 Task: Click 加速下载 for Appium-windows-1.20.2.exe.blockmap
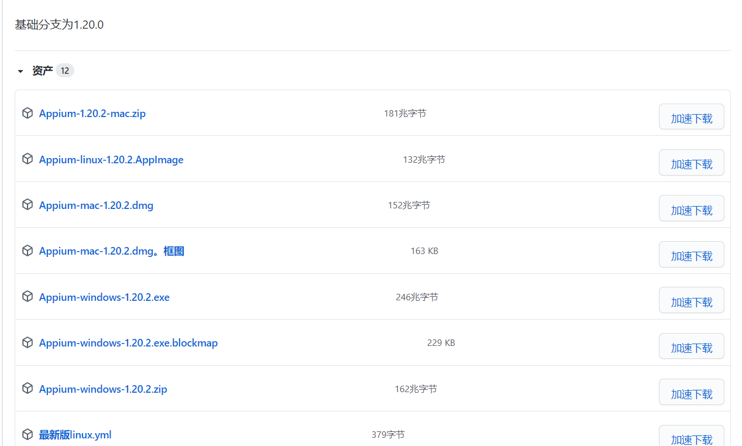click(x=691, y=346)
